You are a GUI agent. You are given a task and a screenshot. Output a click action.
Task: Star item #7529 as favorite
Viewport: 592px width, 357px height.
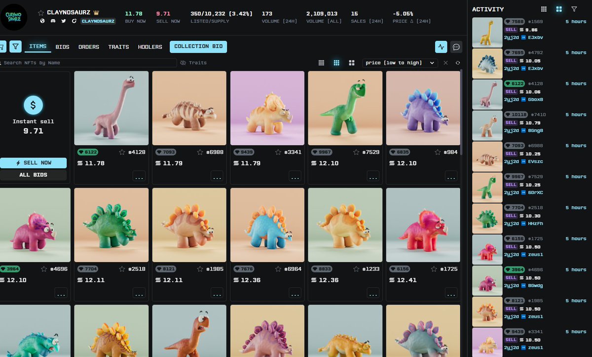pos(356,152)
